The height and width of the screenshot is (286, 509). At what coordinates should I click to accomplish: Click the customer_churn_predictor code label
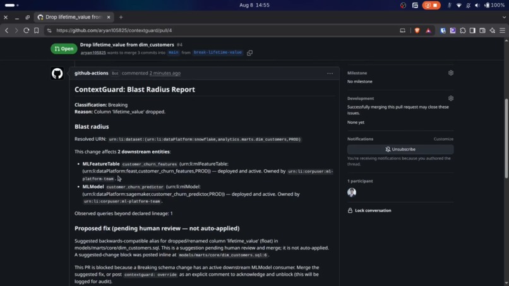tap(135, 187)
